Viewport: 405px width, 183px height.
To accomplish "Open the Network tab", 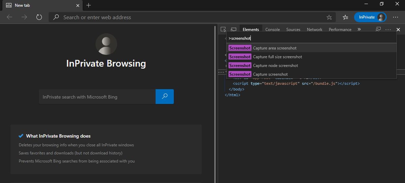I will click(x=315, y=30).
